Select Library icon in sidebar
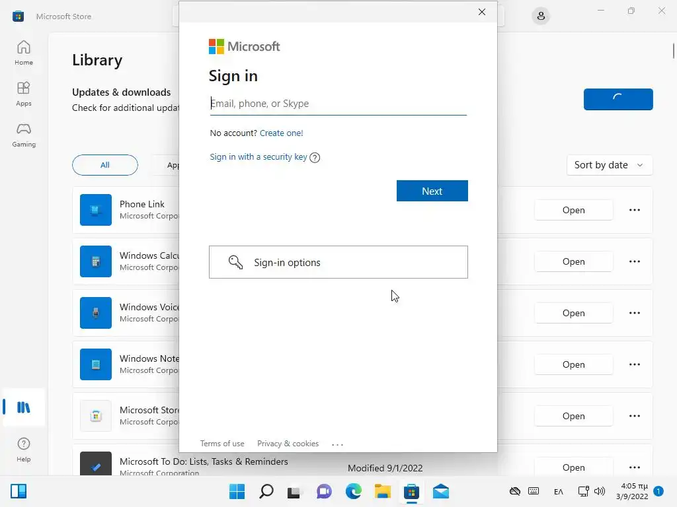The image size is (677, 507). [23, 407]
